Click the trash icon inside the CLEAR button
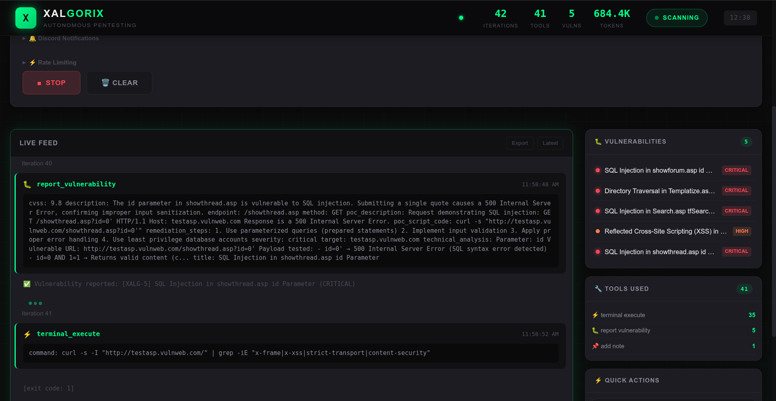The width and height of the screenshot is (776, 401). (x=105, y=82)
